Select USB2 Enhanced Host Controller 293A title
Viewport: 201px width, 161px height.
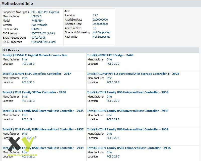pos(129,148)
